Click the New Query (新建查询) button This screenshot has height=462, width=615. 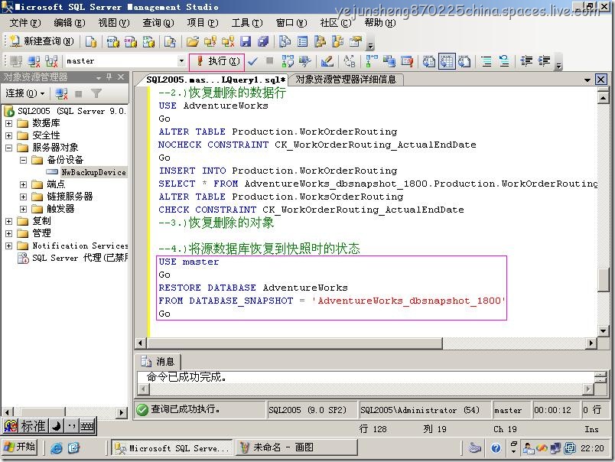pyautogui.click(x=41, y=41)
